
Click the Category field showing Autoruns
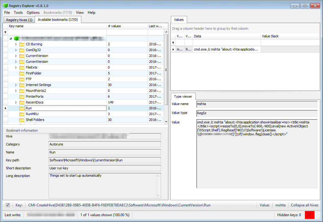click(x=105, y=144)
